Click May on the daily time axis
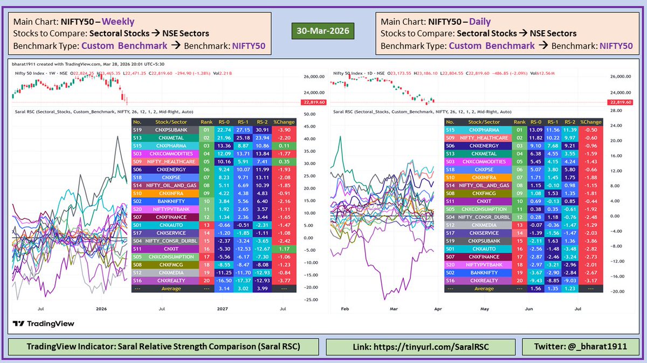Screen dimensions: 647x363 click(485, 309)
